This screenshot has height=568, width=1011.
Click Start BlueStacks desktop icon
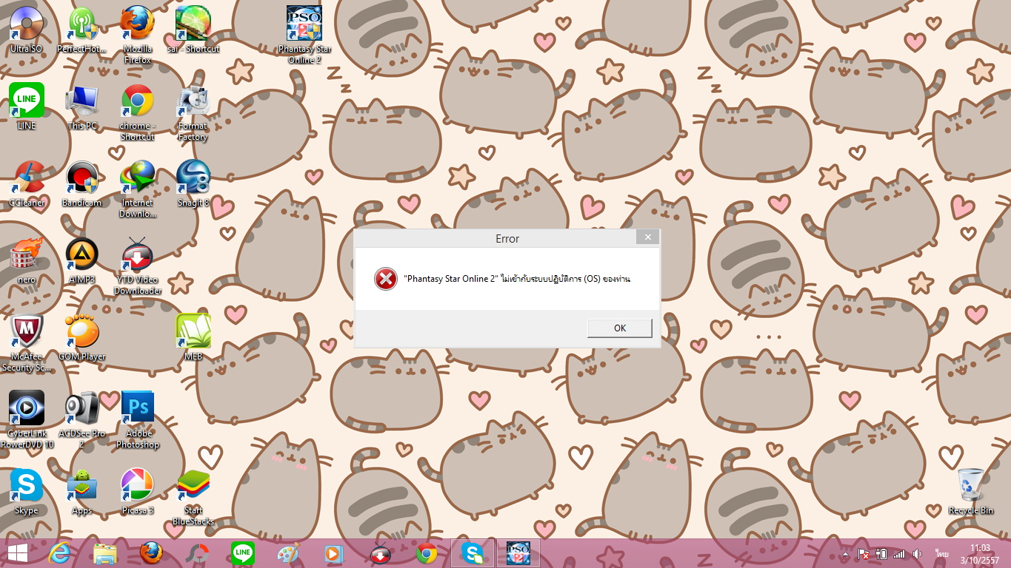(193, 496)
